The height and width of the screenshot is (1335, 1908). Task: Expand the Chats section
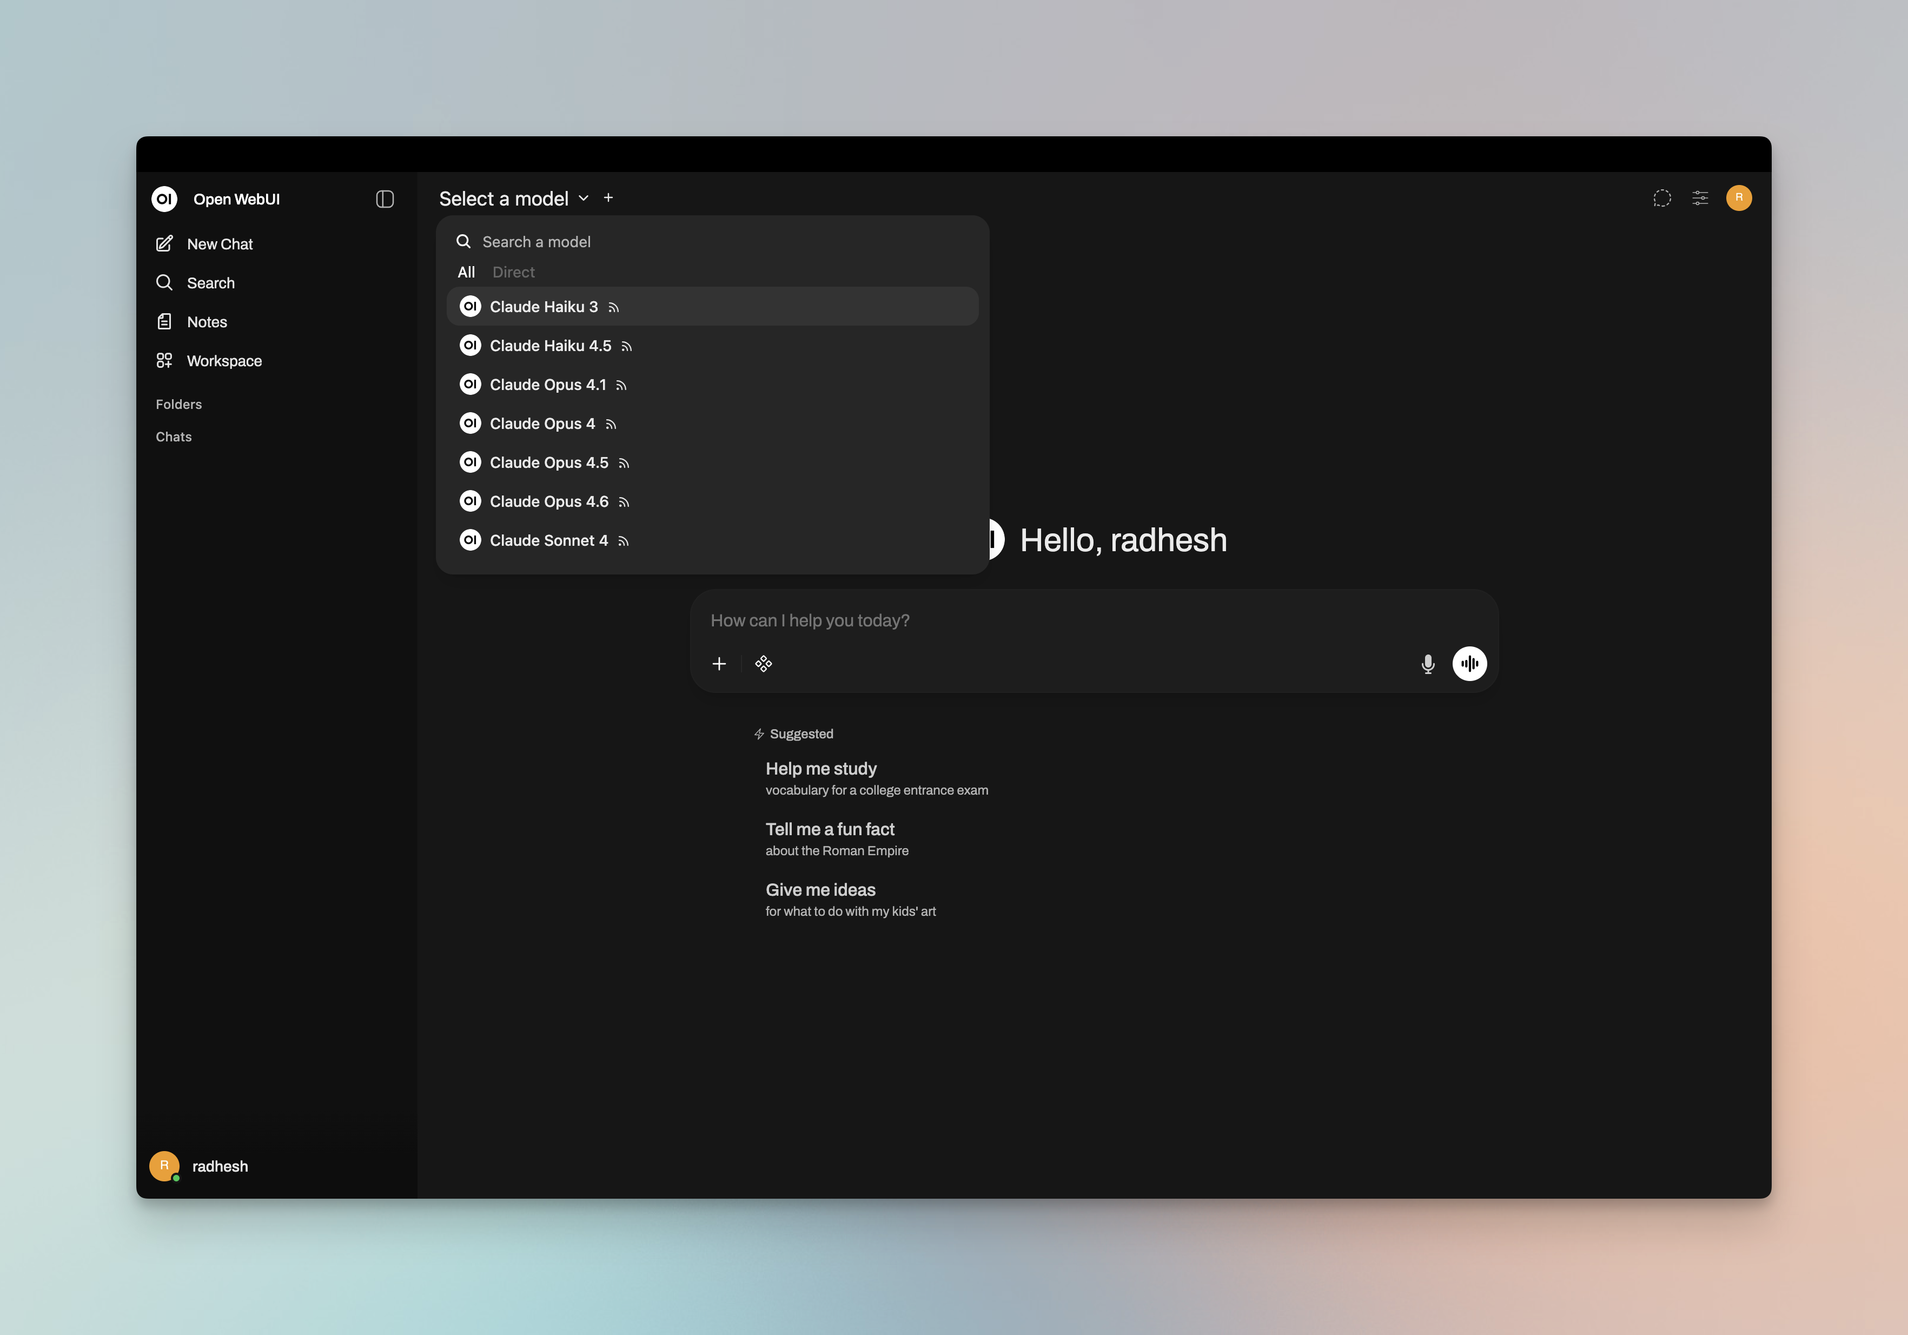coord(174,437)
